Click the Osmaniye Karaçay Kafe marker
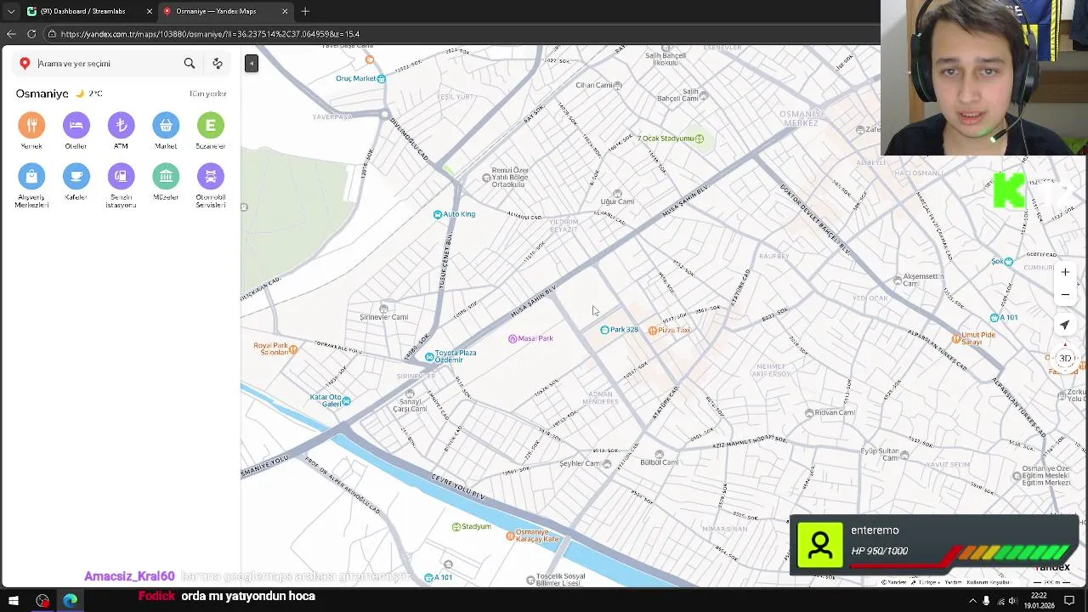The width and height of the screenshot is (1088, 612). (510, 535)
